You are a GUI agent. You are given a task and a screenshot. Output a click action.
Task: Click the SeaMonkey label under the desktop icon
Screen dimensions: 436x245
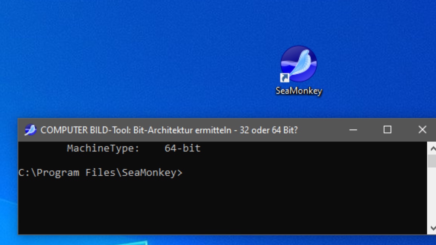click(299, 91)
